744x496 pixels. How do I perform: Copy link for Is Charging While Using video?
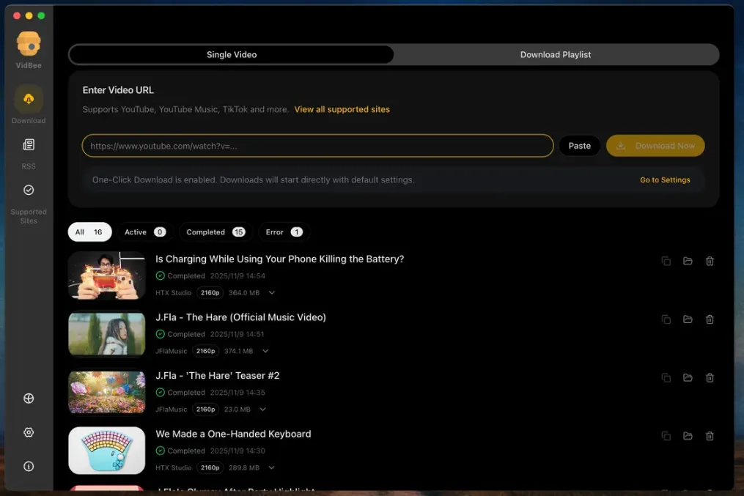(x=666, y=261)
